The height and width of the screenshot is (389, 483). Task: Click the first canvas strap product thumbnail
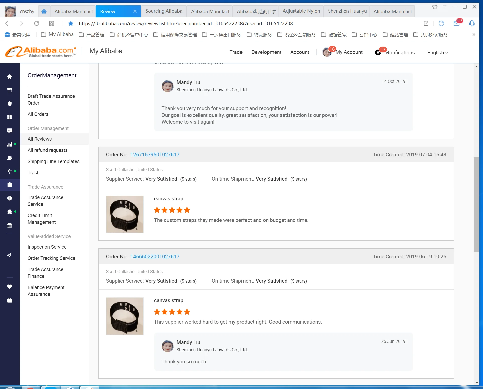[125, 214]
